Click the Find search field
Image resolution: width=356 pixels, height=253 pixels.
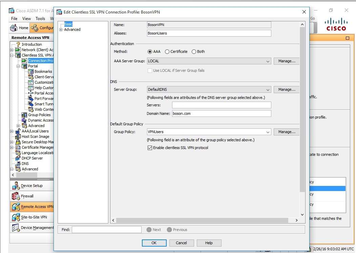tap(107, 230)
